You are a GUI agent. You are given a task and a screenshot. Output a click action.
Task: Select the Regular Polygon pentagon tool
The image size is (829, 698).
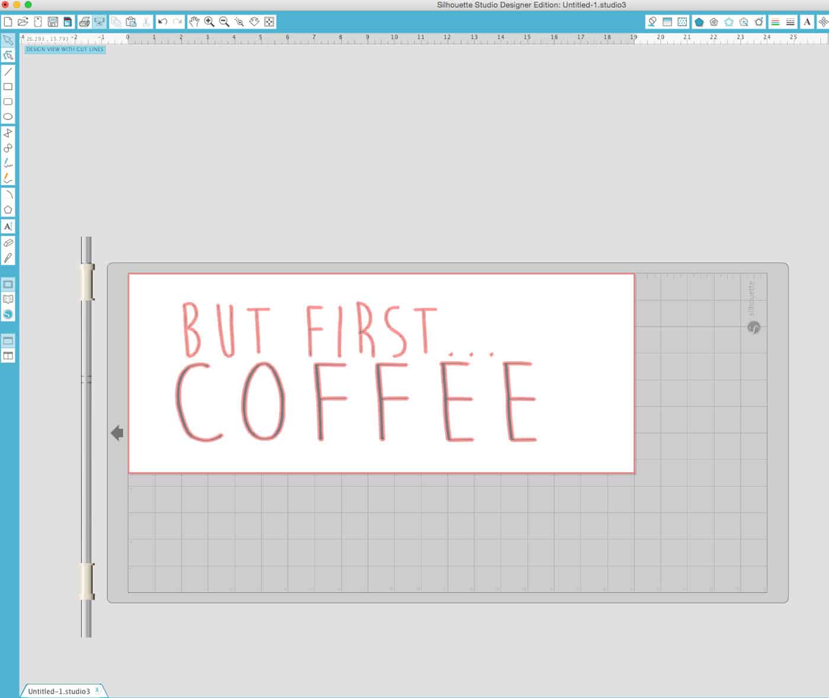click(x=8, y=209)
